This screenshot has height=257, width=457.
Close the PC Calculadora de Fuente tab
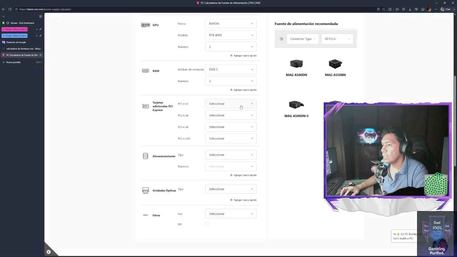point(40,55)
